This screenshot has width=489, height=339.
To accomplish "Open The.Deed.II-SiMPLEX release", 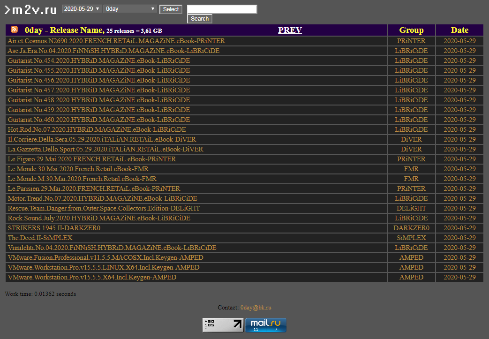I will [x=40, y=238].
